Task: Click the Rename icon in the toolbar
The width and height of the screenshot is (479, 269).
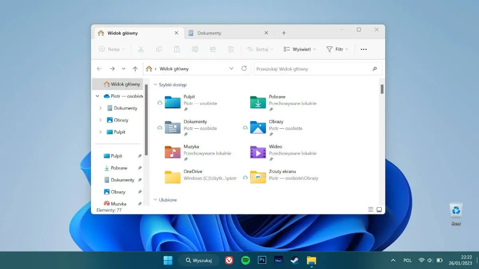Action: (x=195, y=49)
